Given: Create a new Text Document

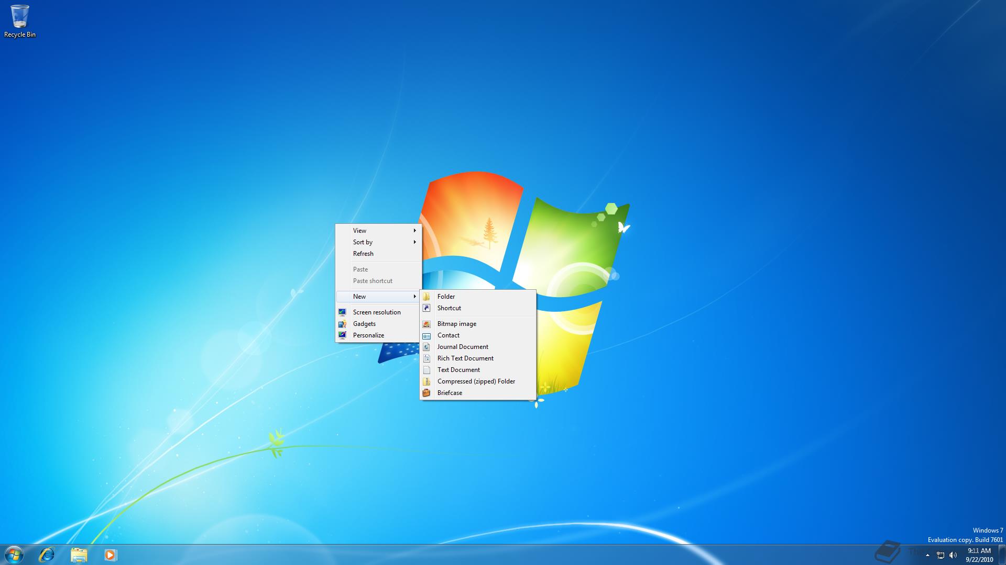Looking at the screenshot, I should (x=478, y=370).
